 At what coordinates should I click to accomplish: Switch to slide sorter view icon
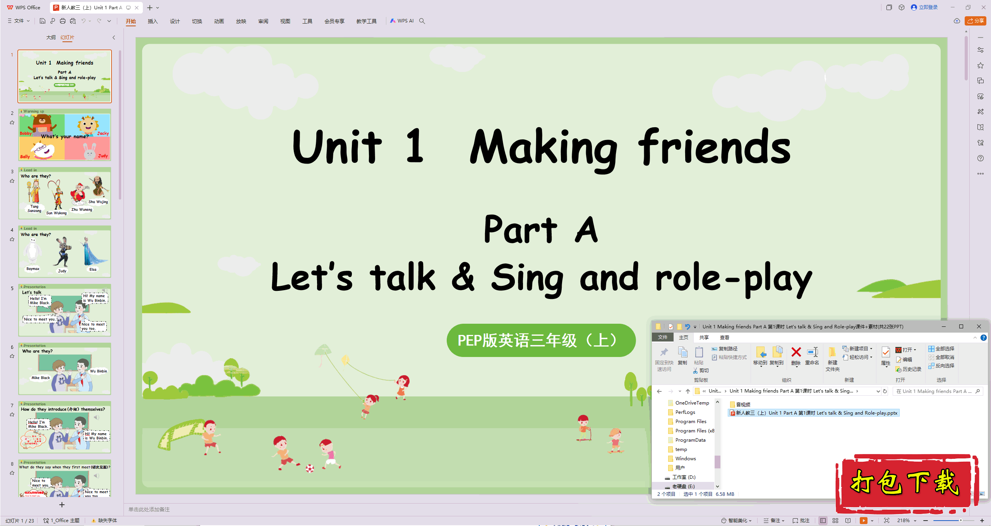835,521
